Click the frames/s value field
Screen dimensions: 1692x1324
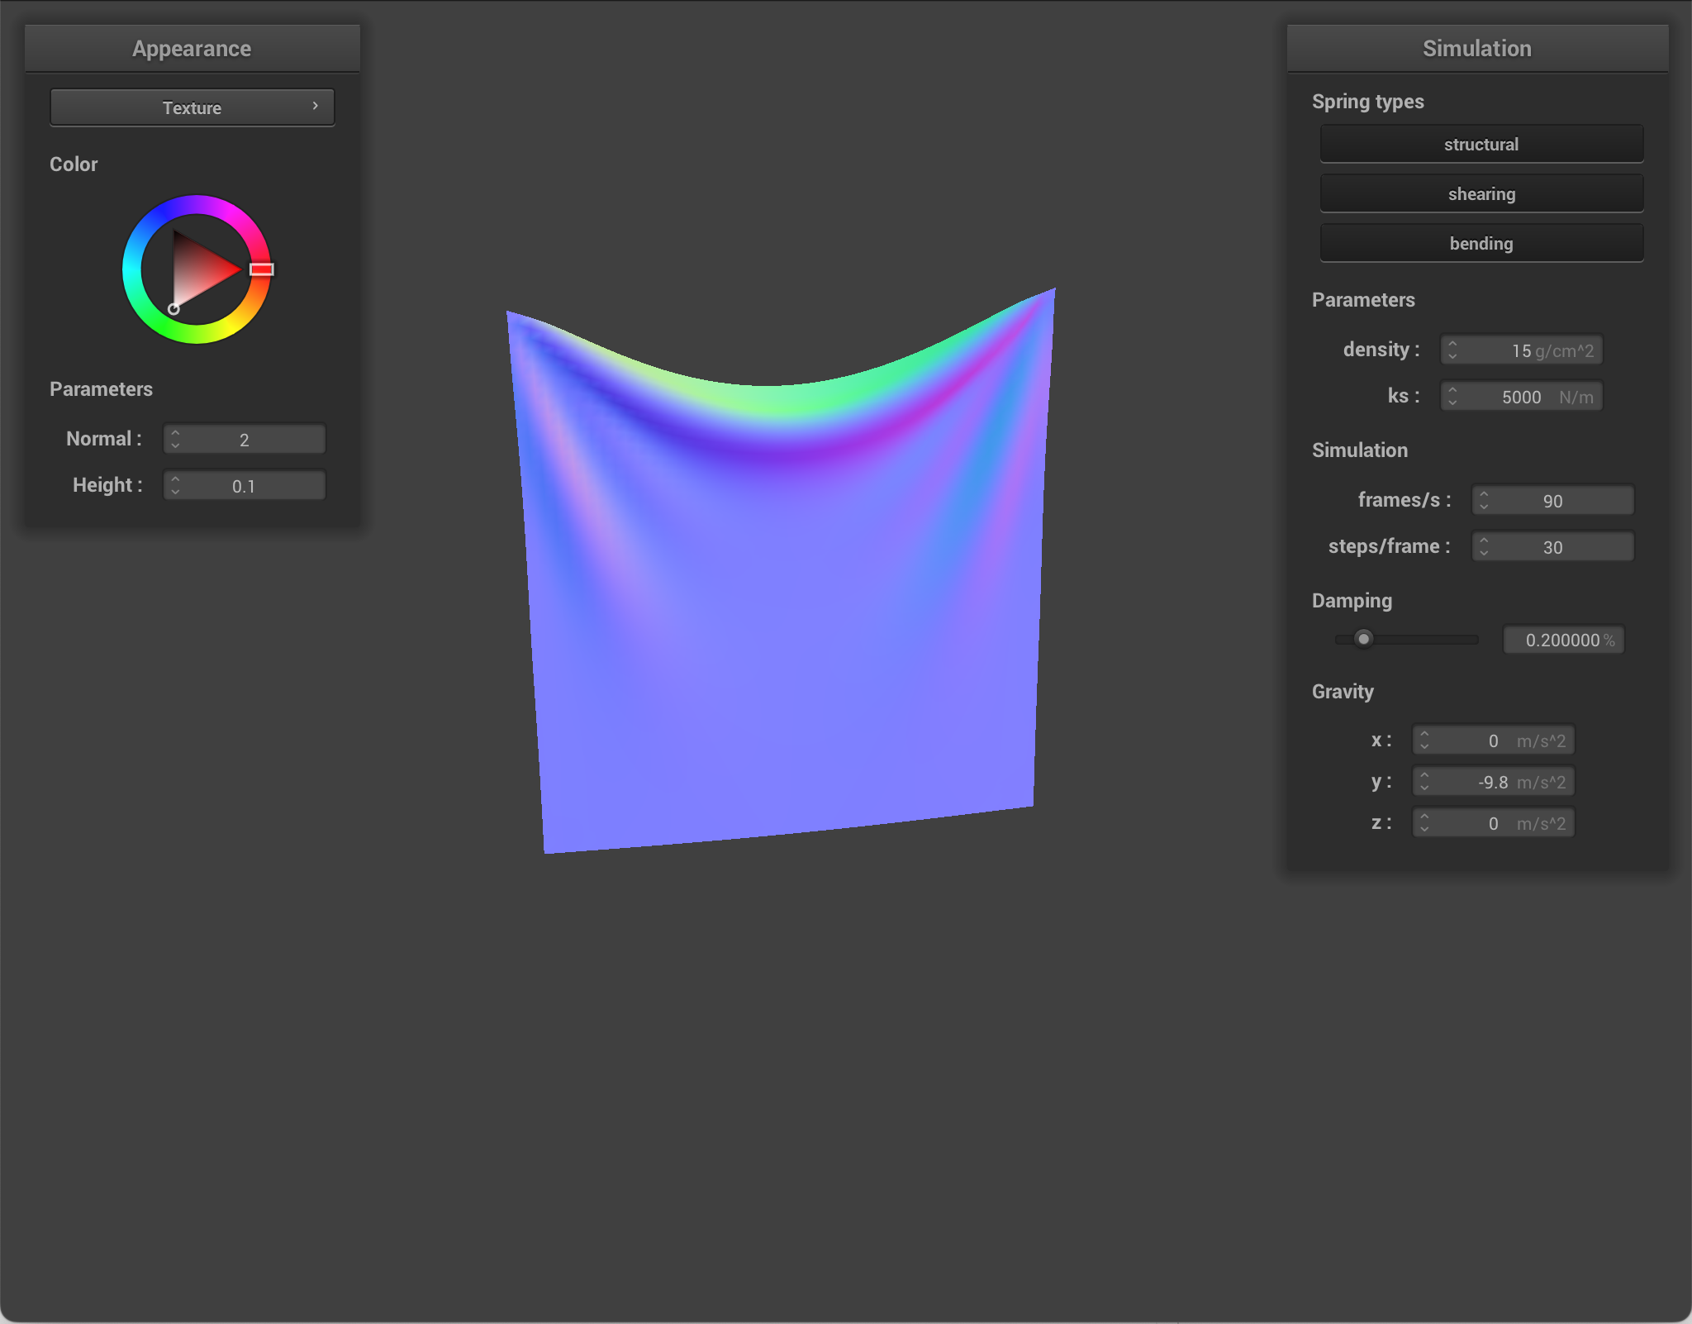pos(1553,500)
